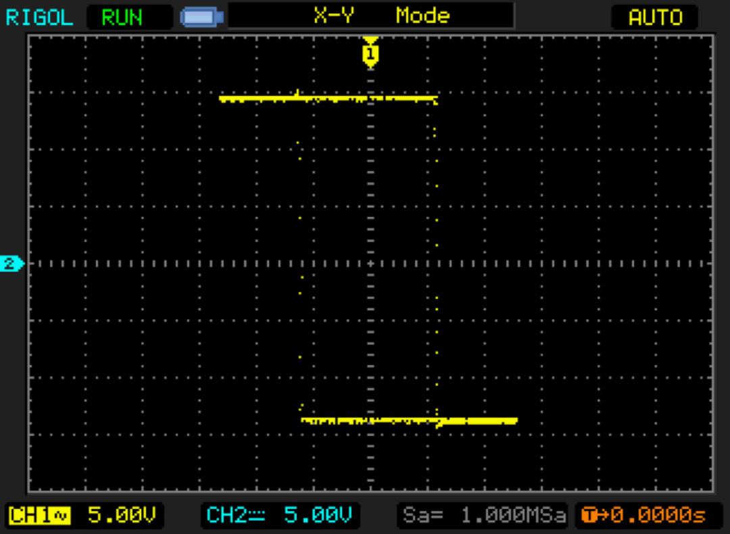Image resolution: width=730 pixels, height=534 pixels.
Task: Click the blue waveform memory icon
Action: point(201,17)
